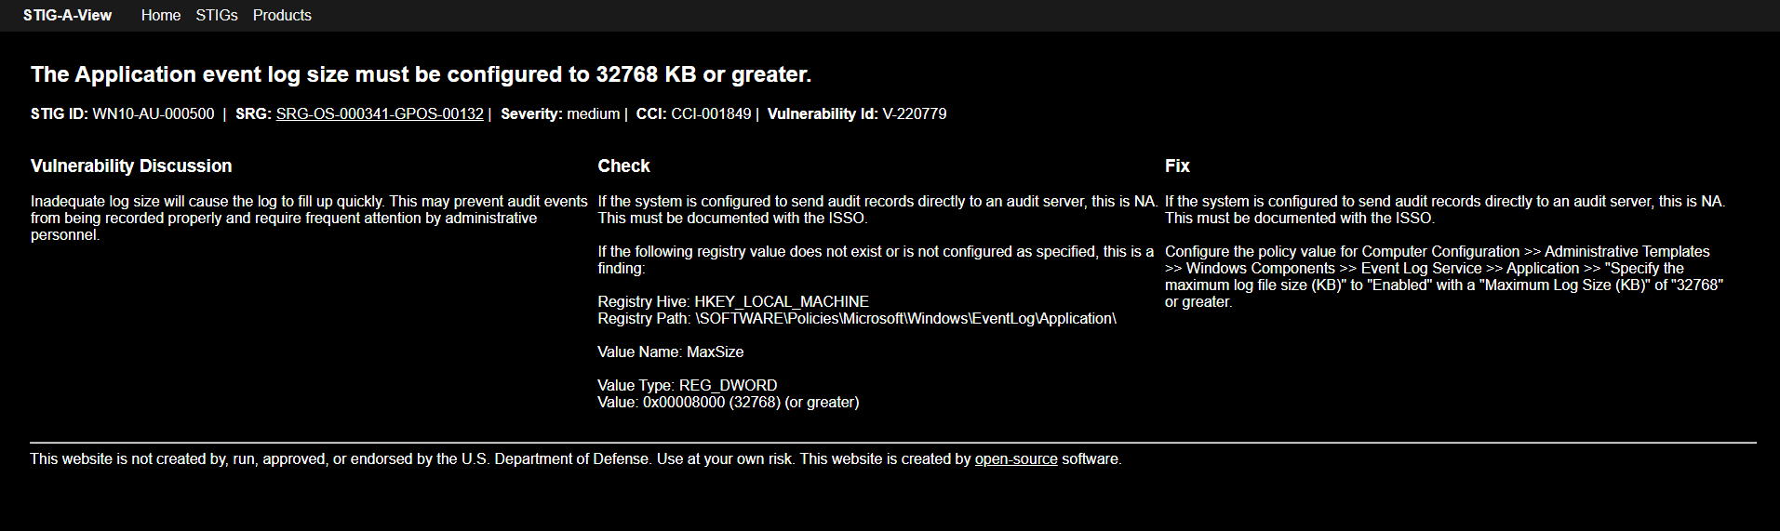Click the Check section heading
Image resolution: width=1780 pixels, height=531 pixels.
(623, 166)
